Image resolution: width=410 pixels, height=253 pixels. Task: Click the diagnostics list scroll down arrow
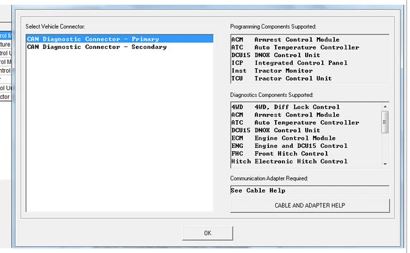tap(385, 164)
